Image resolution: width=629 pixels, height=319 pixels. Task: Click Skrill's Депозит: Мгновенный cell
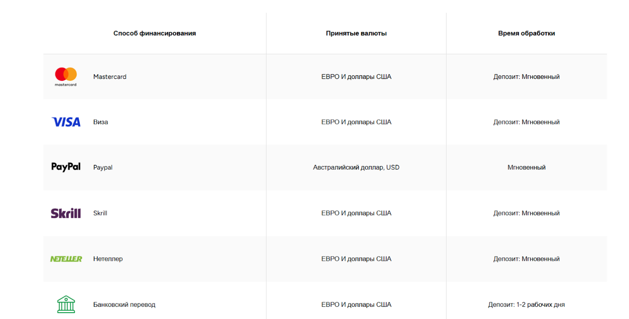(x=526, y=213)
